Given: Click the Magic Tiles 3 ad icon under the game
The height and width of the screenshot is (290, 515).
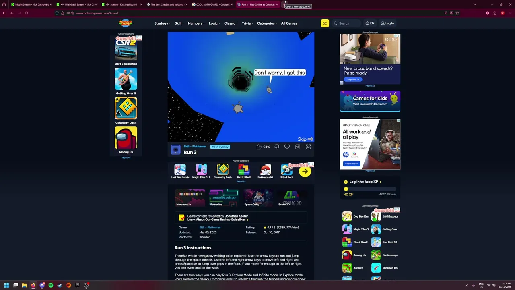Looking at the screenshot, I should click(x=201, y=170).
